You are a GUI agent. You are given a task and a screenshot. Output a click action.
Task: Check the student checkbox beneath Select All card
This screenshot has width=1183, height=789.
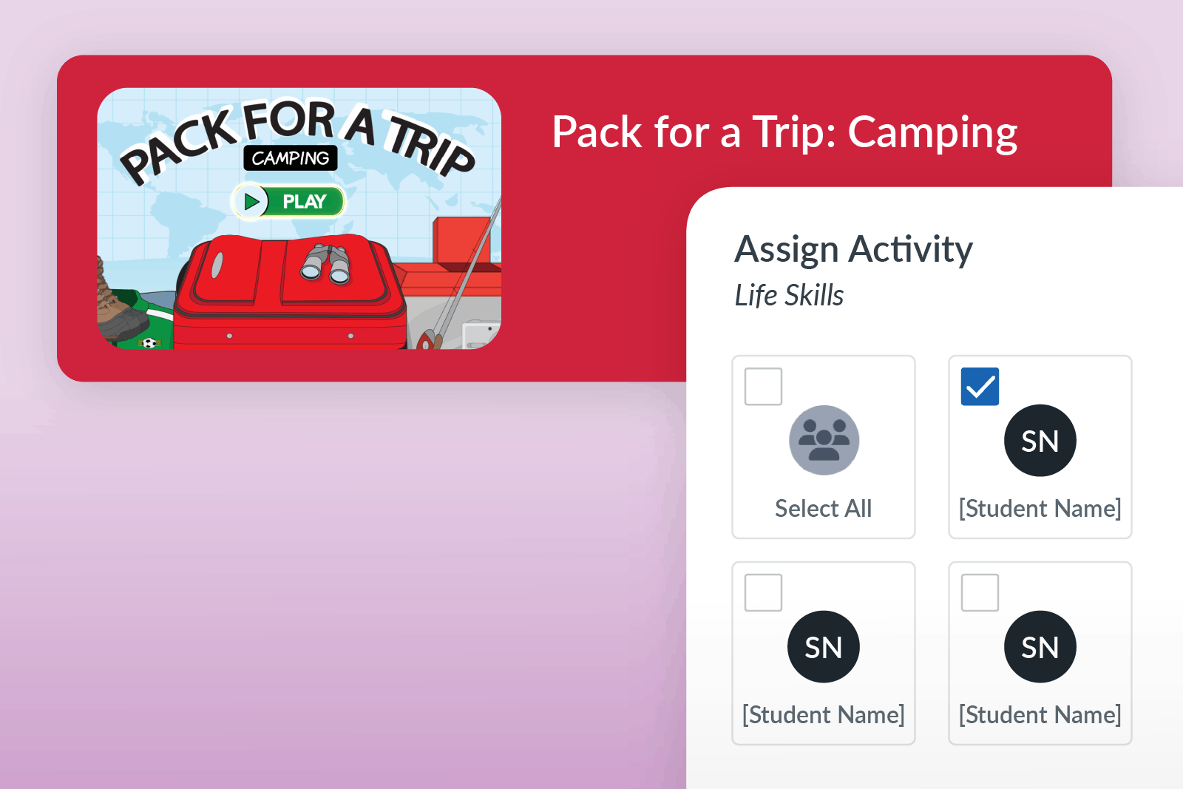[763, 593]
